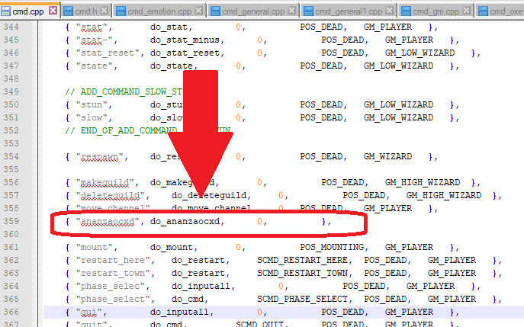
Task: Open the cmd_general1.cpp tab
Action: click(349, 11)
